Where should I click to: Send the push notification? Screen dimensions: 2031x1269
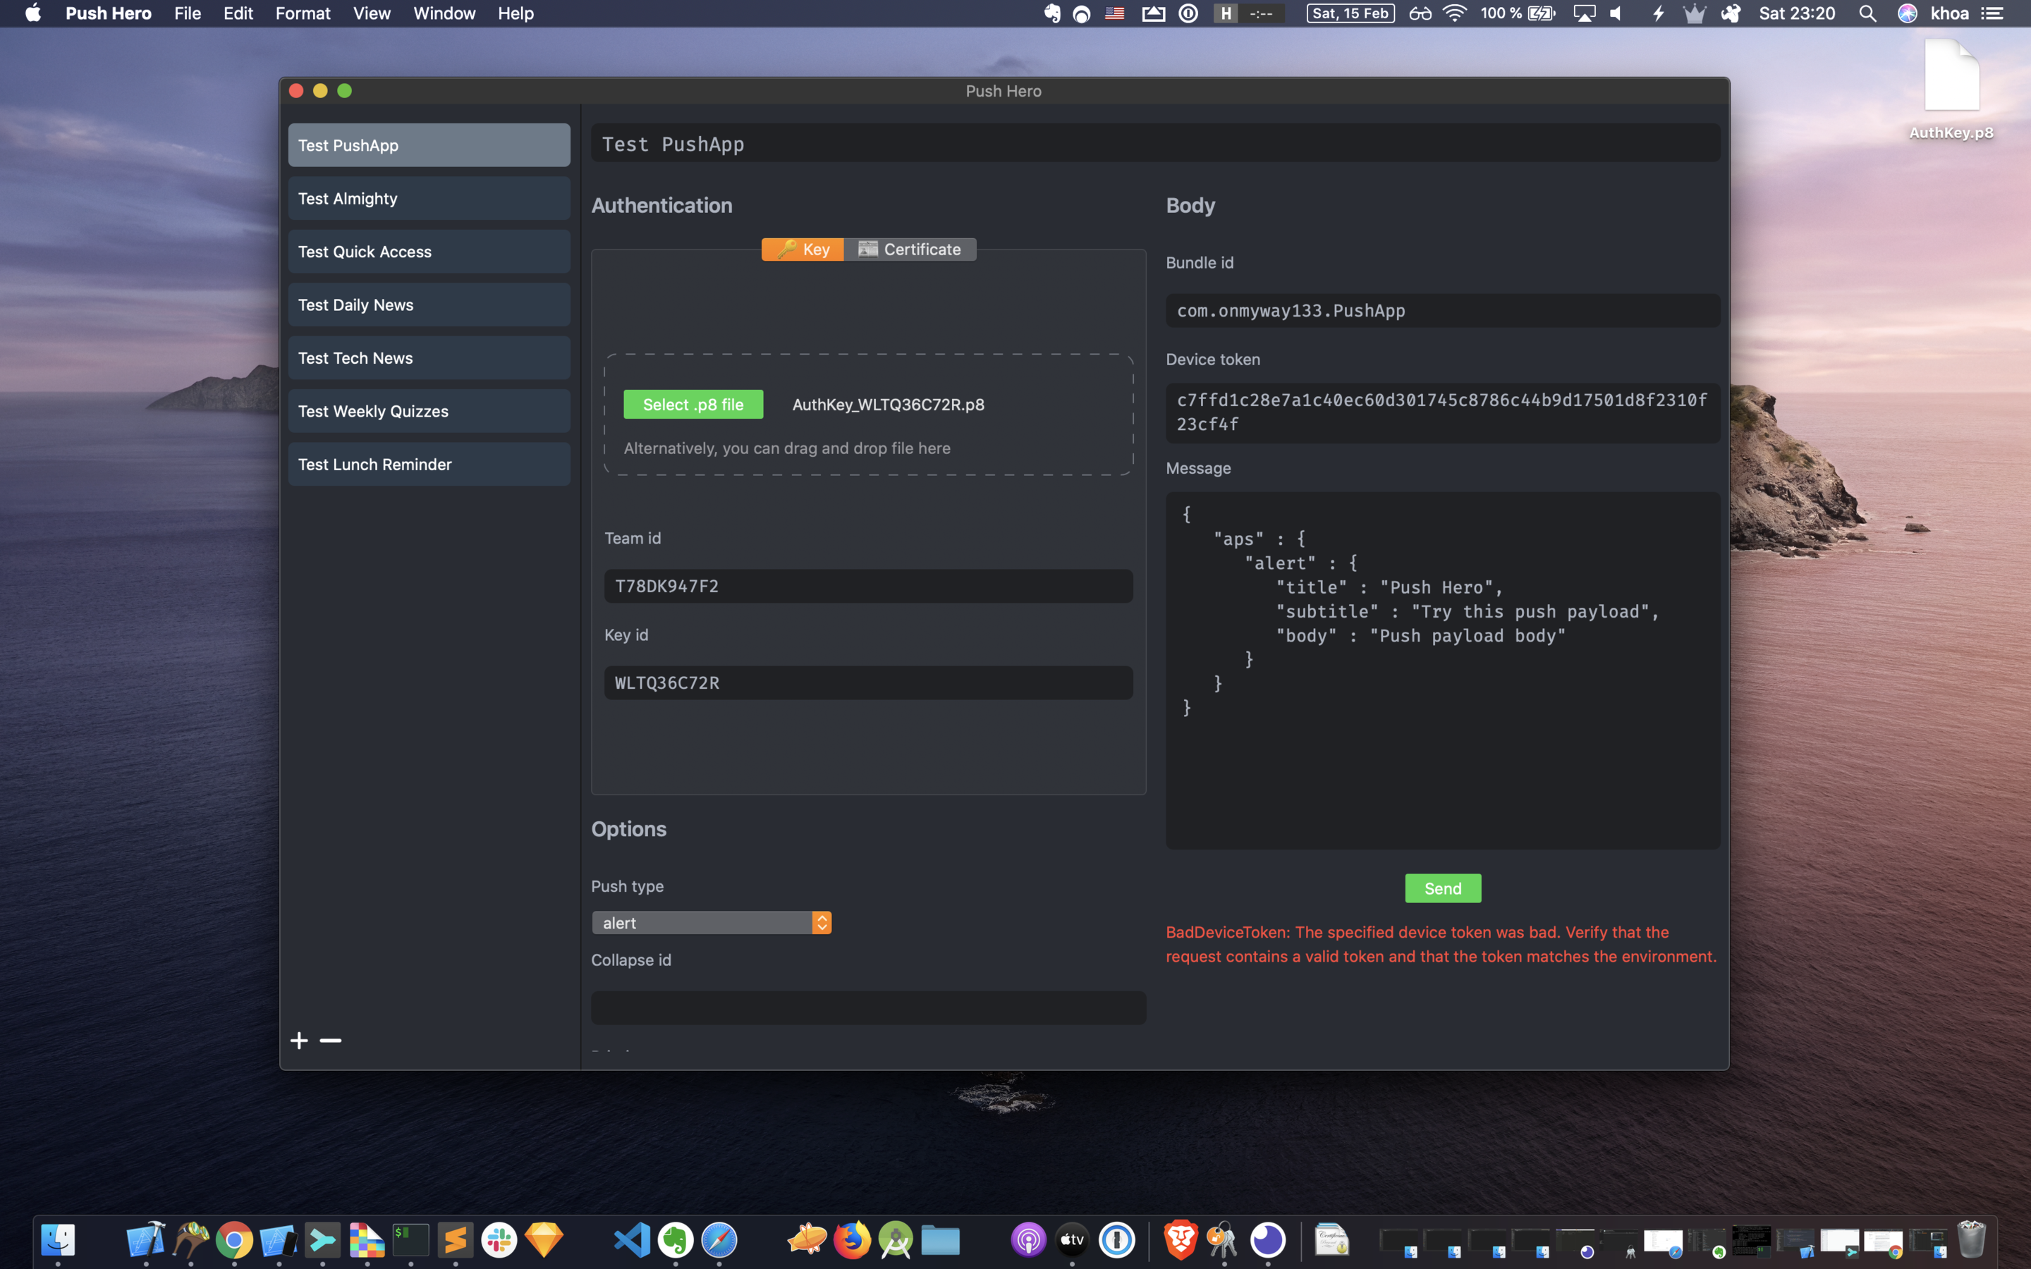pyautogui.click(x=1443, y=888)
